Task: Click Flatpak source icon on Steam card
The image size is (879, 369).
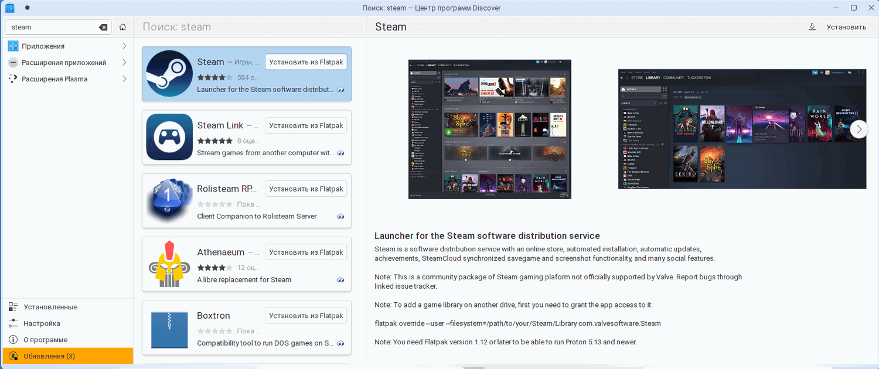Action: tap(340, 90)
